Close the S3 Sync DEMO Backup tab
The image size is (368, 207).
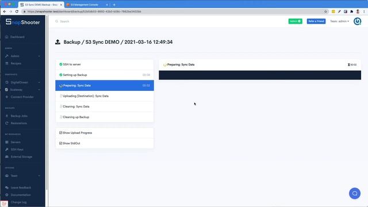coord(61,5)
